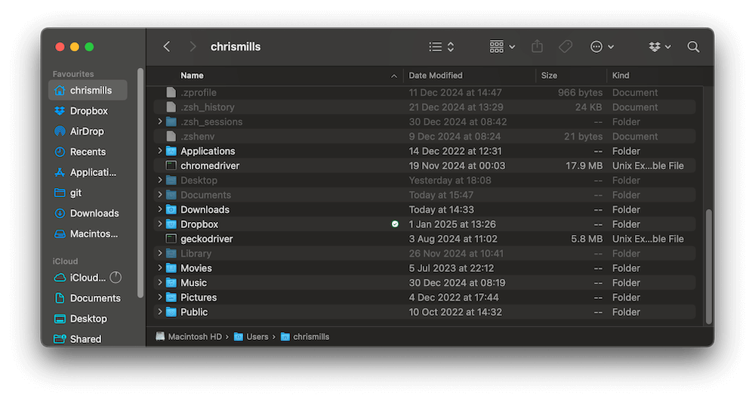Sort by the Date Modified column
This screenshot has width=755, height=401.
click(x=436, y=76)
